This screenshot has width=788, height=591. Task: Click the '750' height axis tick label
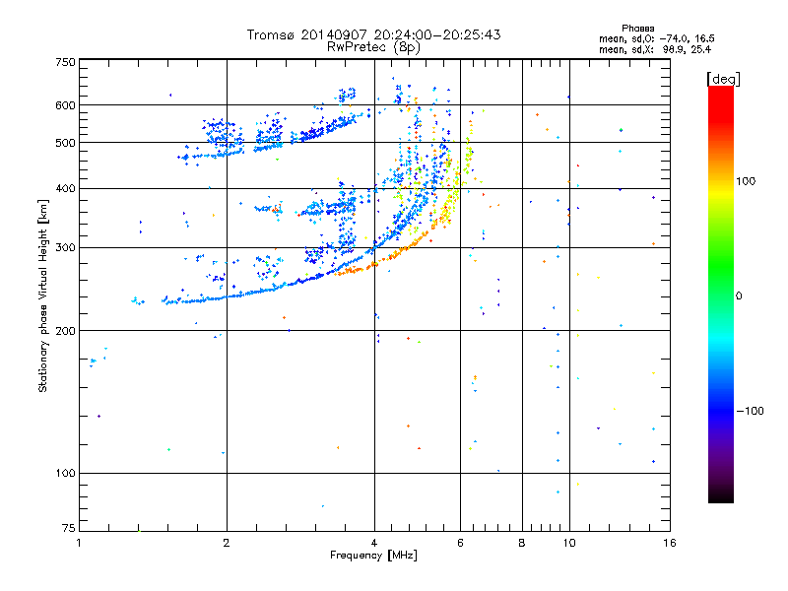[x=65, y=62]
